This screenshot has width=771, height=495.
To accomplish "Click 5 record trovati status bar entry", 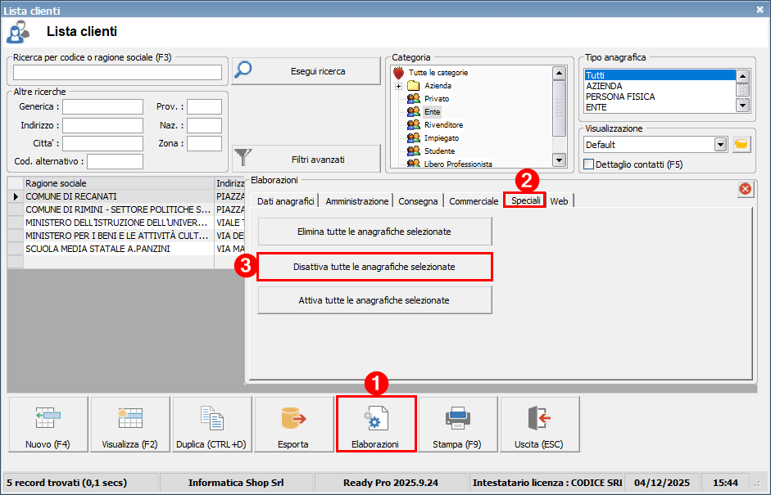I will (80, 483).
